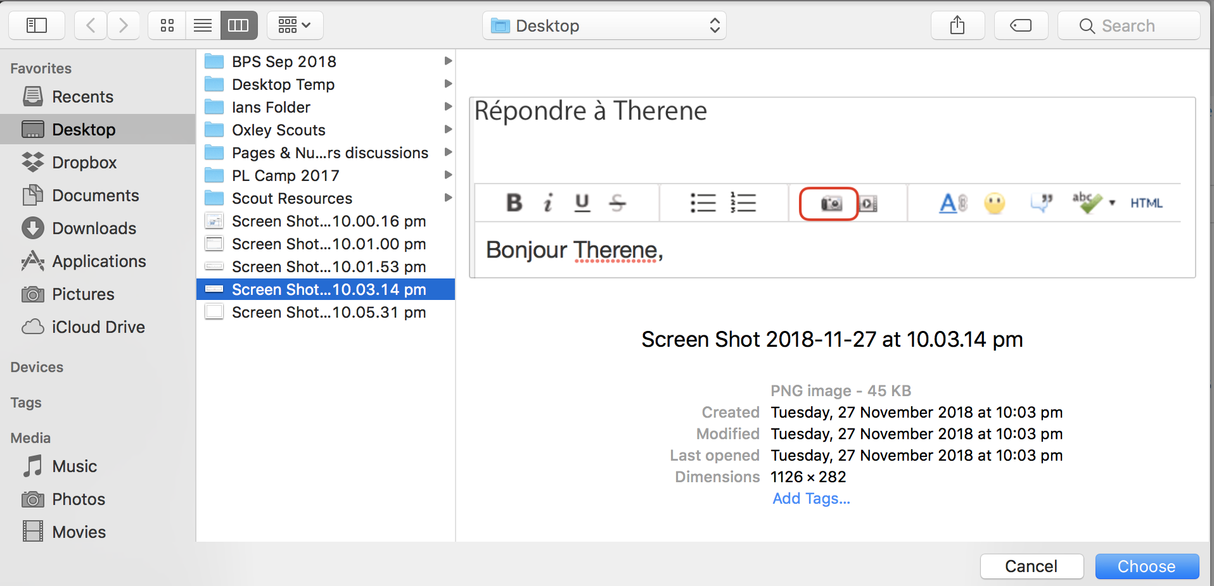The image size is (1214, 586).
Task: Select Downloads in the sidebar
Action: (x=94, y=228)
